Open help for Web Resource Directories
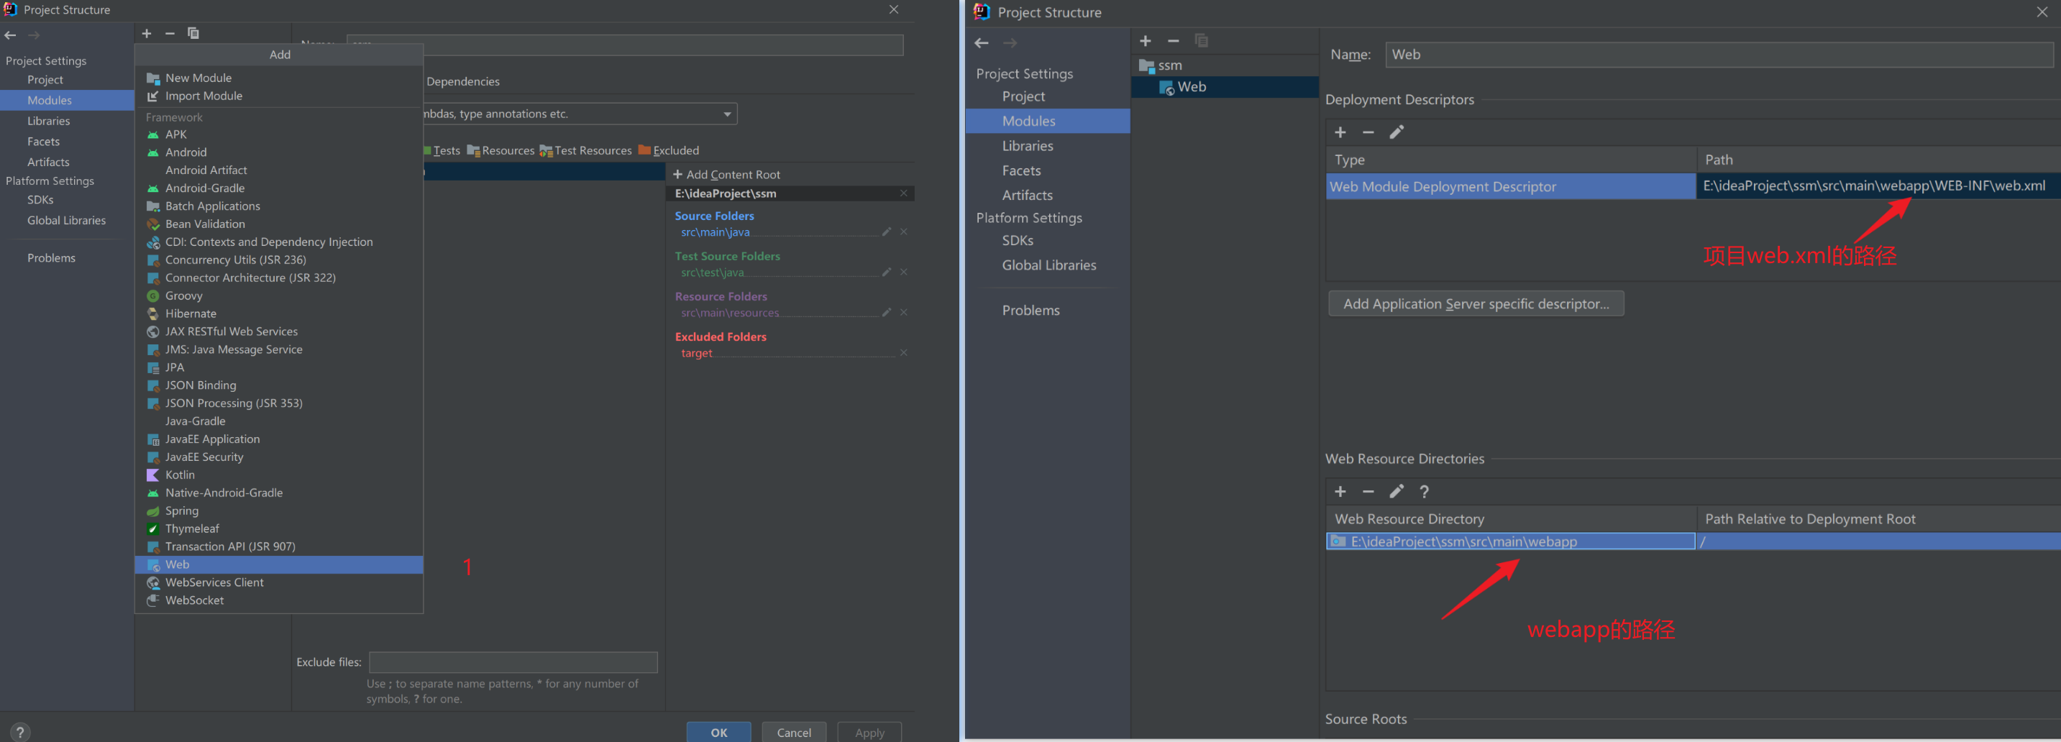This screenshot has width=2061, height=742. [x=1424, y=492]
